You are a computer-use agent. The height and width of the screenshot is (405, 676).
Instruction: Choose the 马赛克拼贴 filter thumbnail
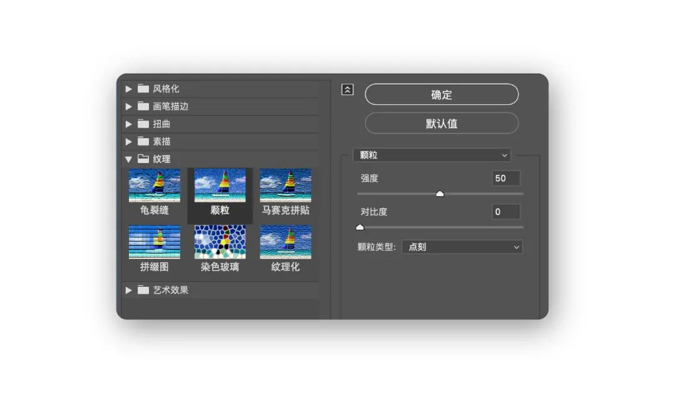point(285,185)
